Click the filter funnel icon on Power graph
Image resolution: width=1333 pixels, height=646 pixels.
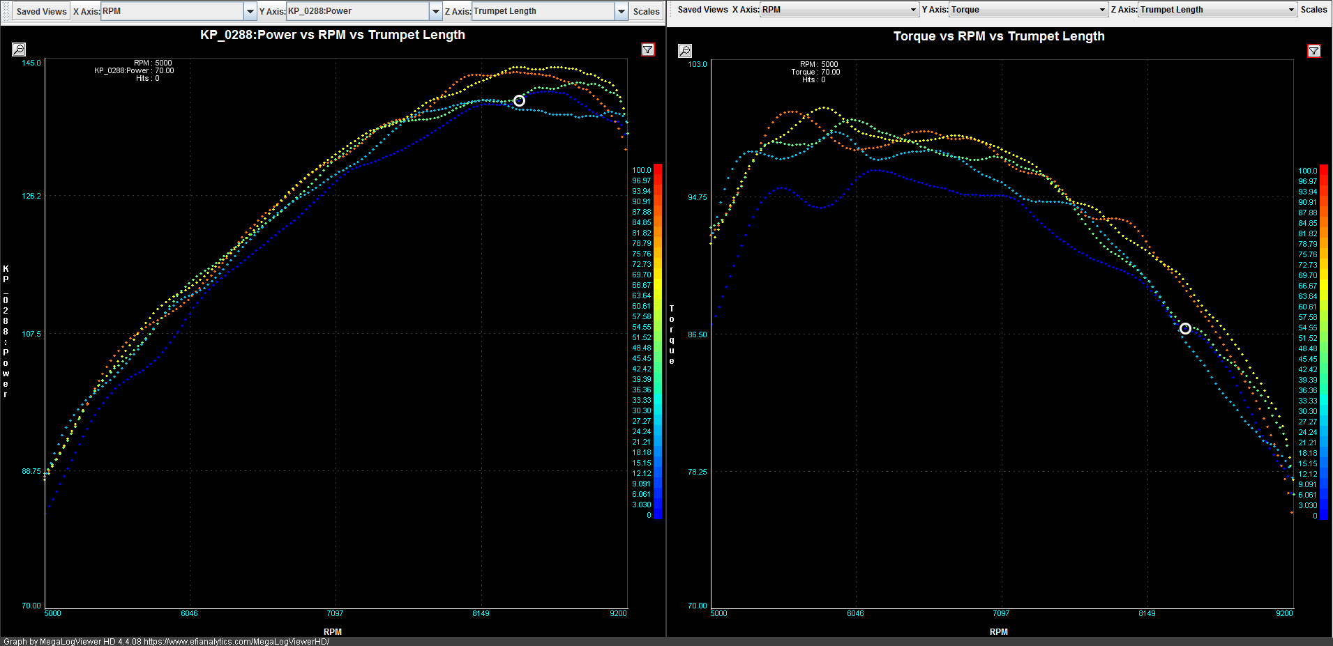[x=648, y=49]
